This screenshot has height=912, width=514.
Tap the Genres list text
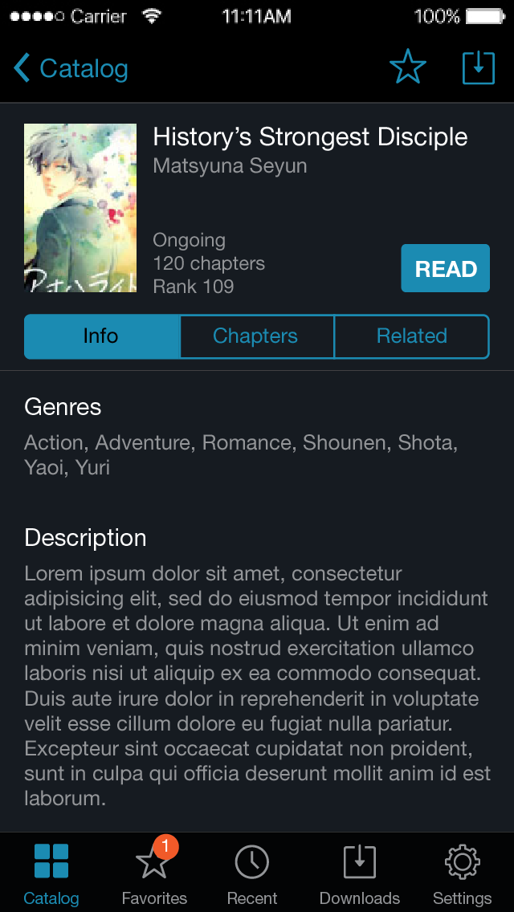pos(241,455)
